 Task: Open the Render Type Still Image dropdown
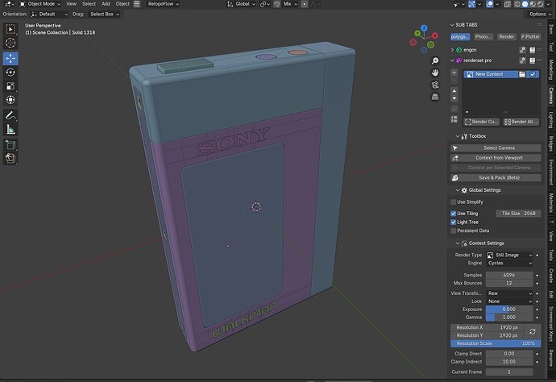coord(509,255)
